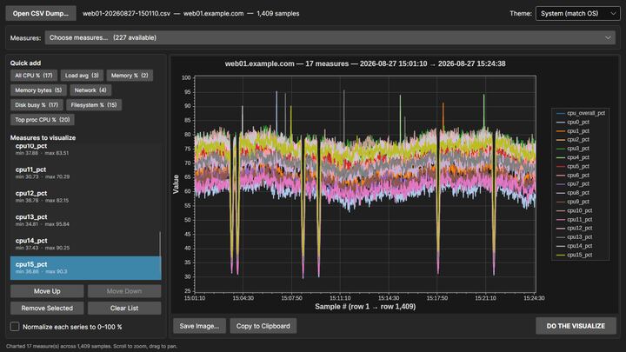Add Disk busy % quick group

[x=37, y=105]
